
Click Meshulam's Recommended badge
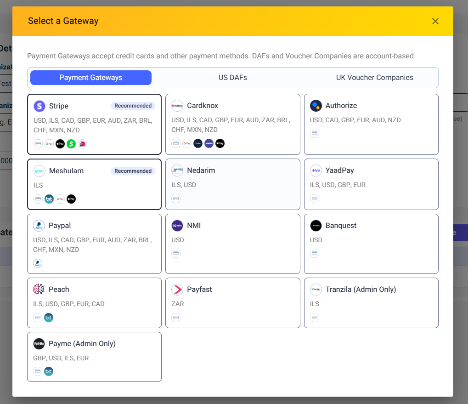(x=133, y=171)
